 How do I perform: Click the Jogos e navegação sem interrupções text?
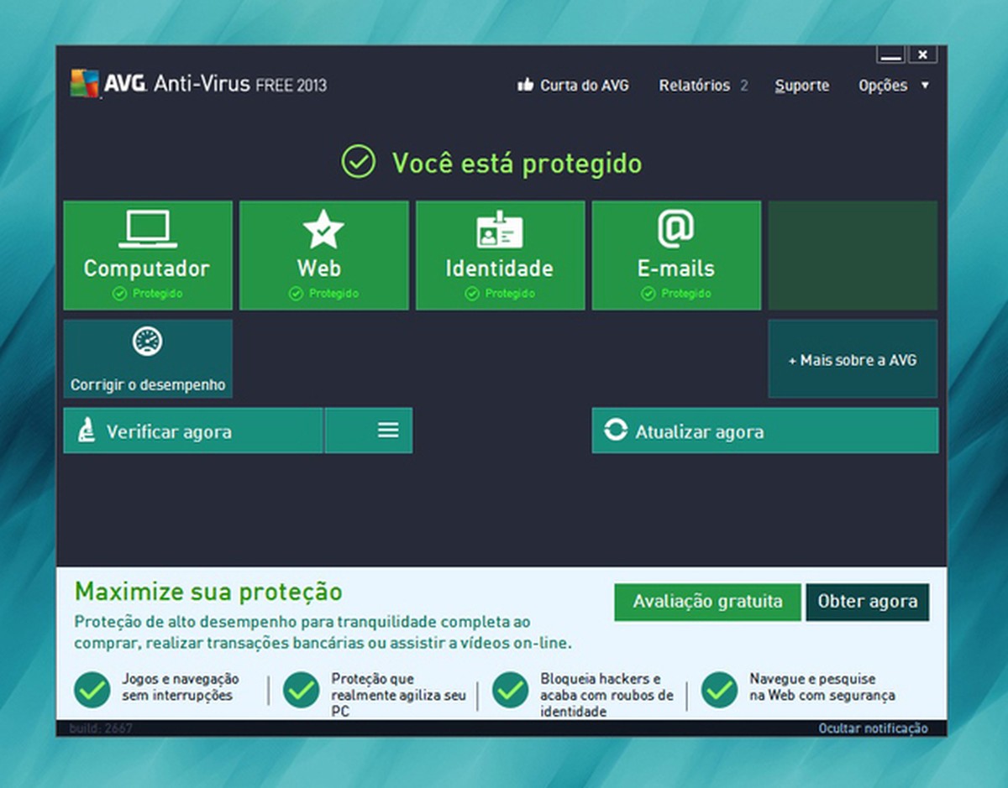tap(181, 687)
